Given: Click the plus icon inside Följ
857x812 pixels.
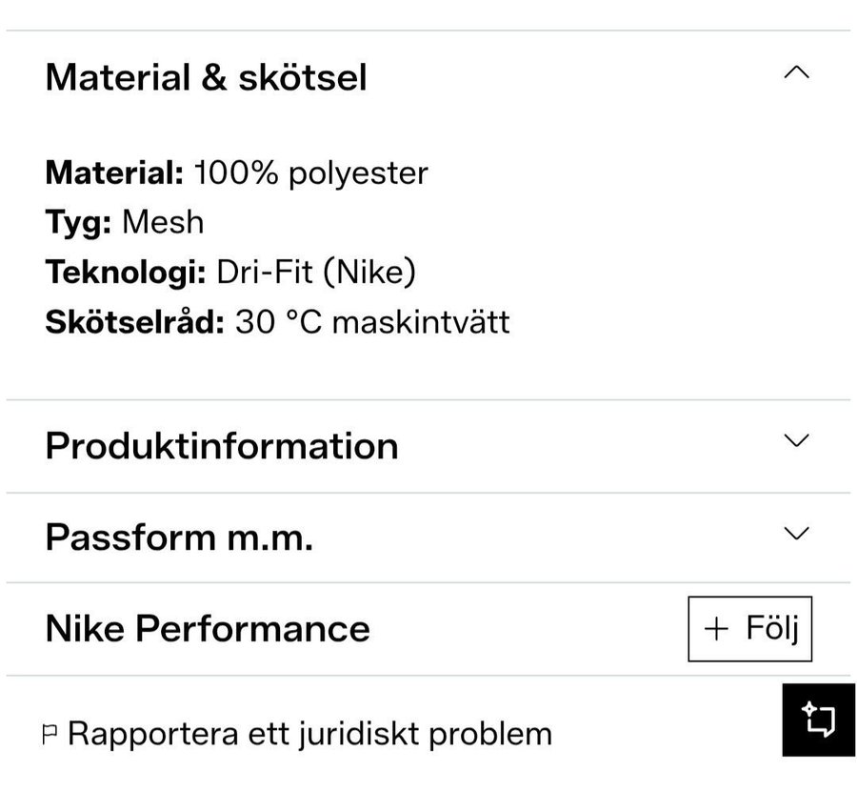Looking at the screenshot, I should 715,629.
